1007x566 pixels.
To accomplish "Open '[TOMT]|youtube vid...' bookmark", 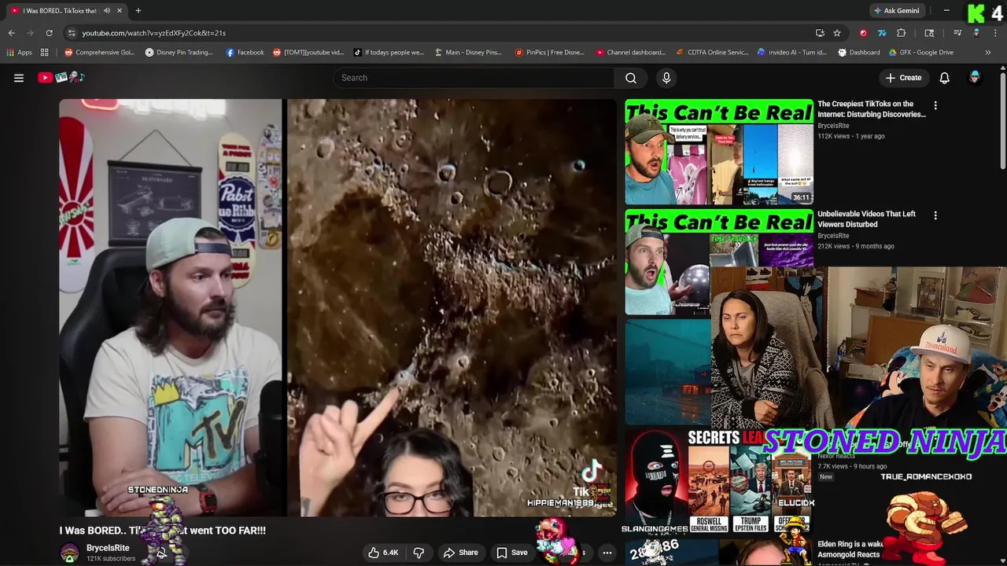I will pyautogui.click(x=308, y=53).
